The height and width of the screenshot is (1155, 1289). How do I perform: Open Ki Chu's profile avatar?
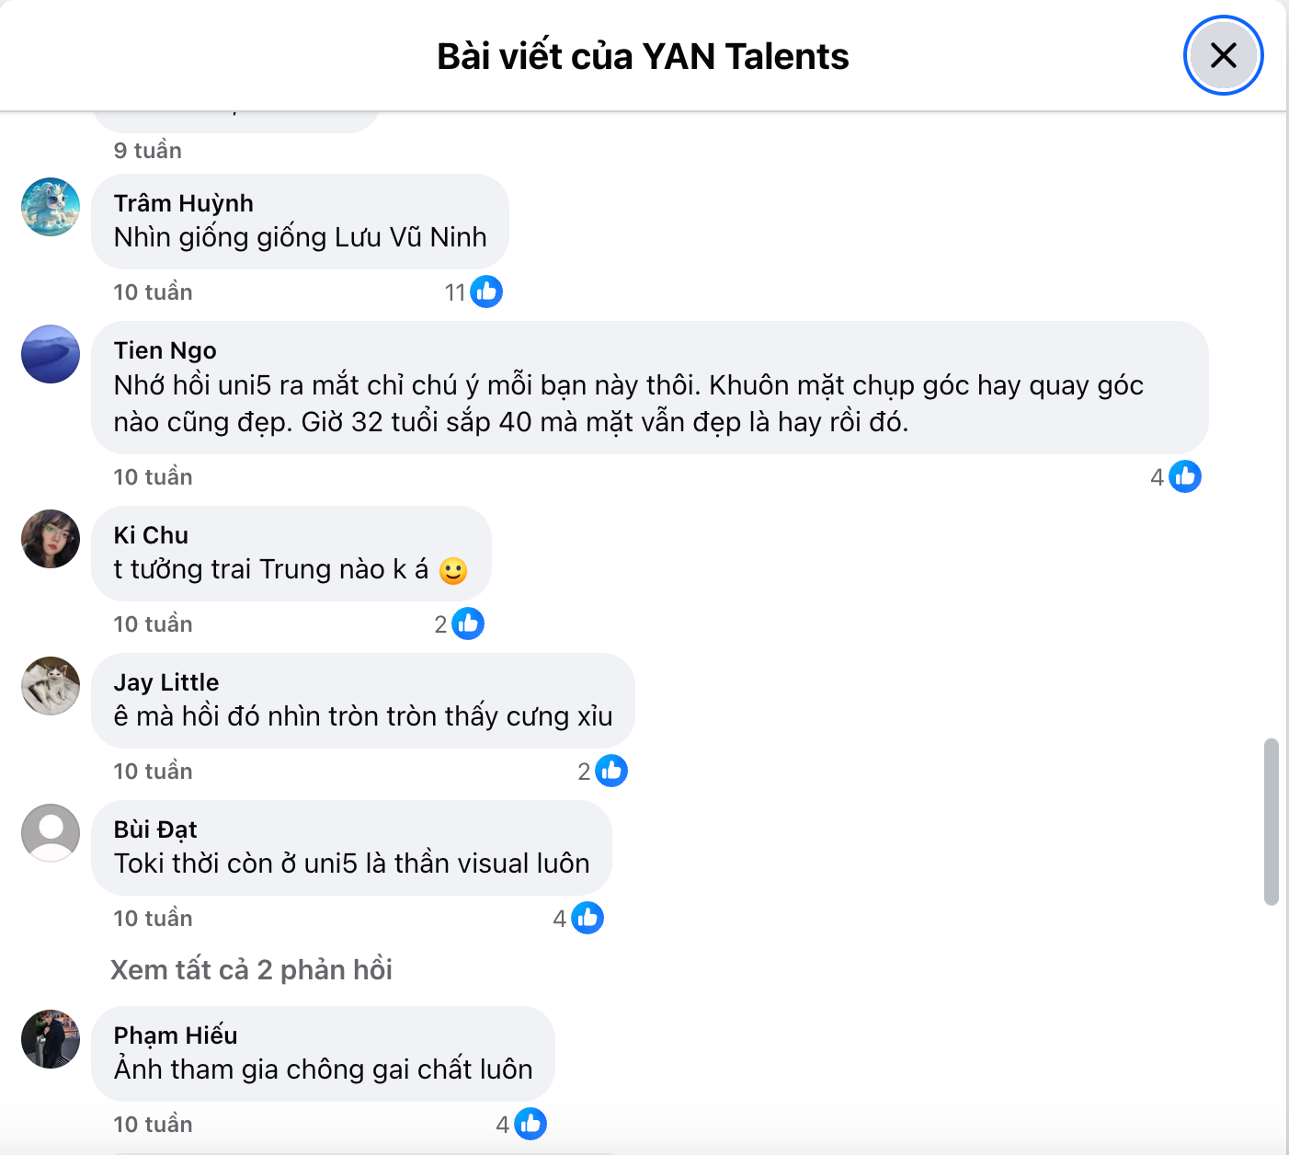(x=51, y=539)
